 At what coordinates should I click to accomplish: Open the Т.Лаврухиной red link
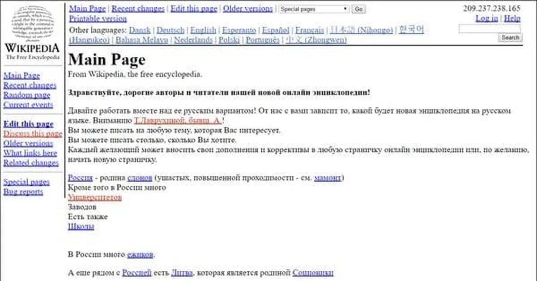[178, 120]
